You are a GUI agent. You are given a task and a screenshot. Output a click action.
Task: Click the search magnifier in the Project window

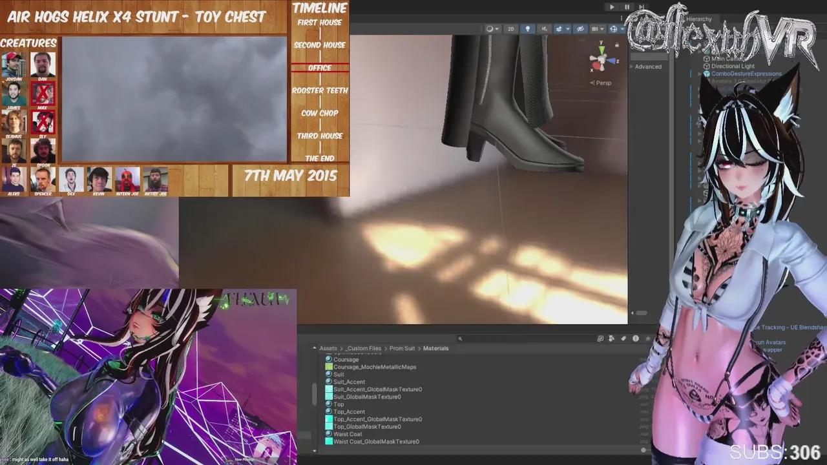[x=460, y=338]
